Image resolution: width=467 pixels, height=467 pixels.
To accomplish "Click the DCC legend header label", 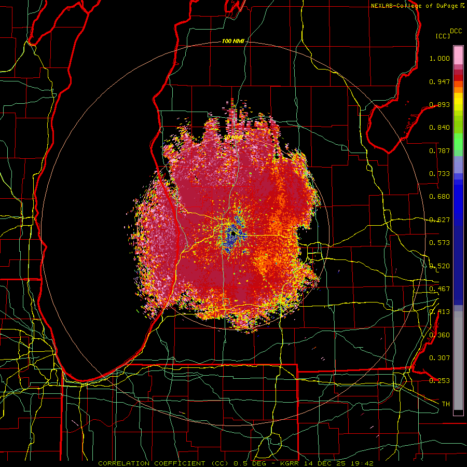I will point(456,31).
